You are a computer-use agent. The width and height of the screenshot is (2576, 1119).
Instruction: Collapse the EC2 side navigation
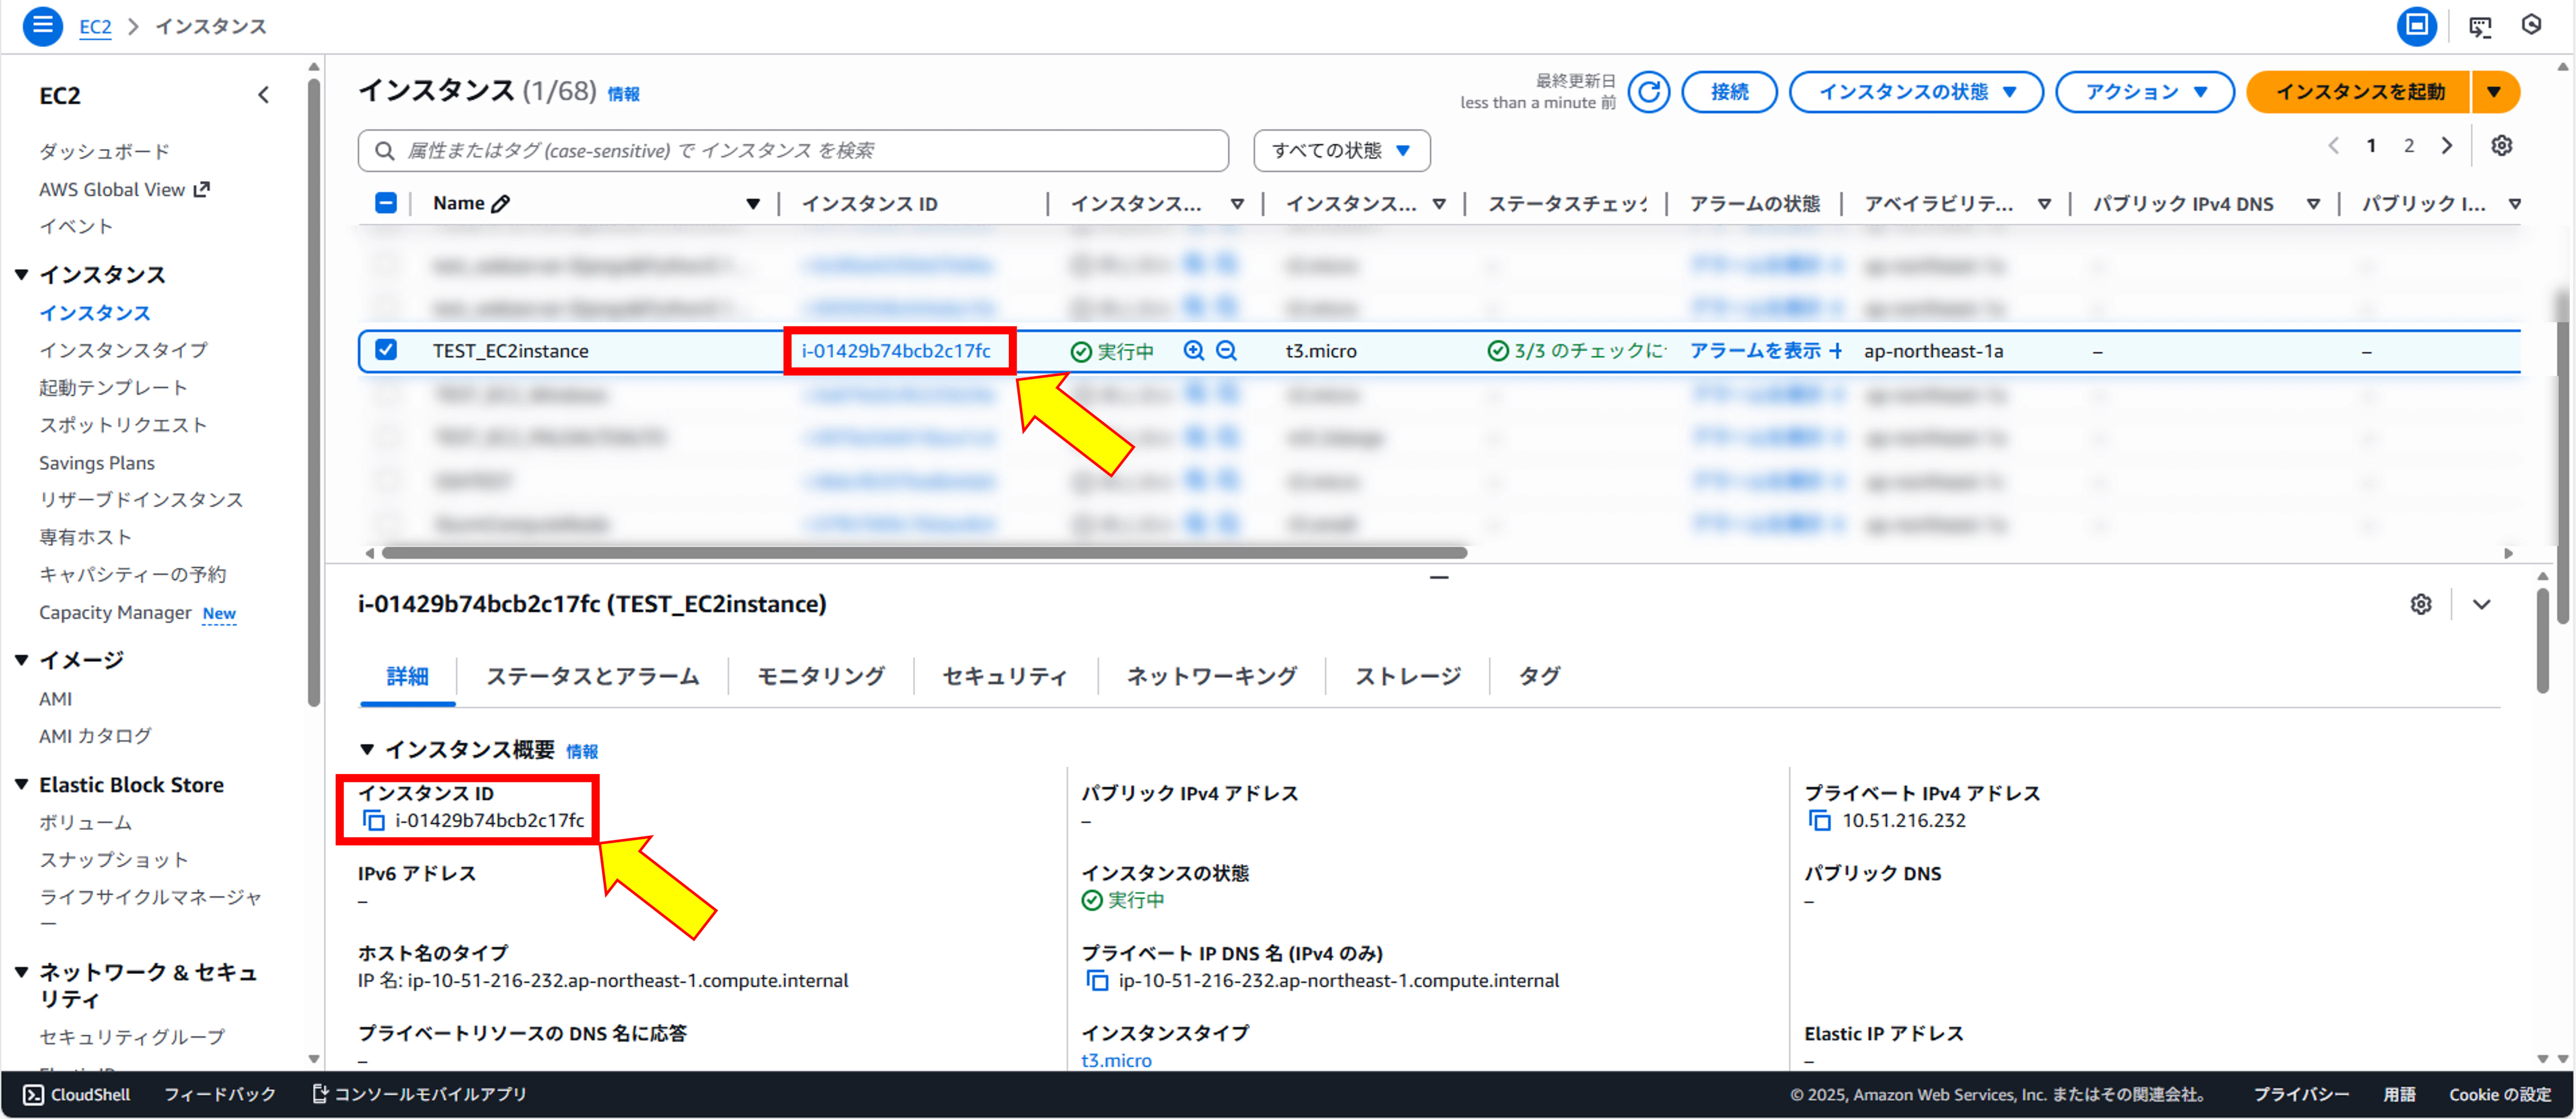263,95
